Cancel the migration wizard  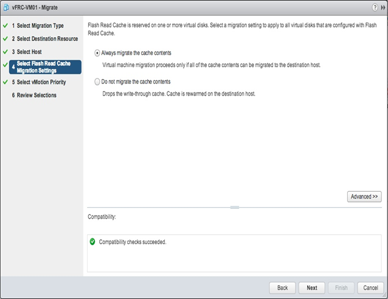(x=370, y=288)
